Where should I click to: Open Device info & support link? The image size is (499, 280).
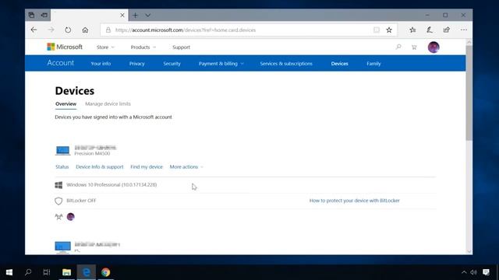(x=100, y=166)
